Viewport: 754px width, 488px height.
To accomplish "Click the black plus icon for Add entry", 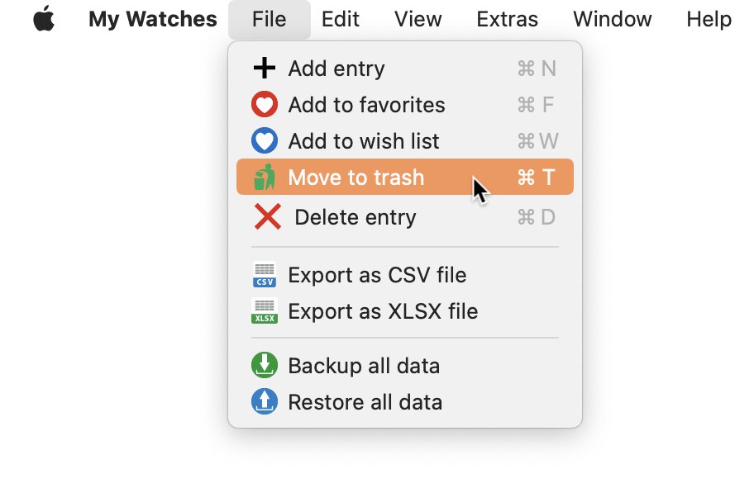I will click(x=265, y=69).
